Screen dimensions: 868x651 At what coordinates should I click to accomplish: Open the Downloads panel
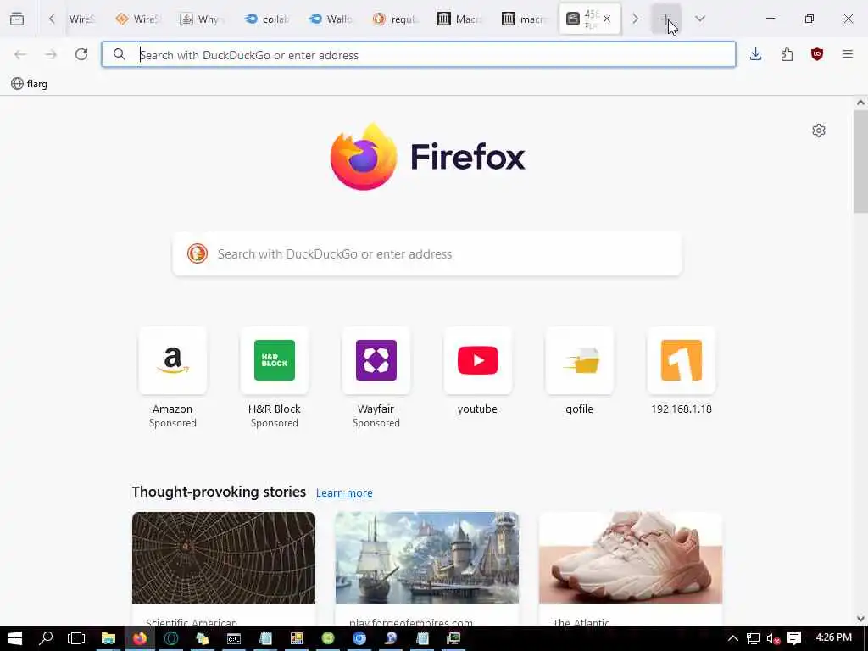pos(755,54)
